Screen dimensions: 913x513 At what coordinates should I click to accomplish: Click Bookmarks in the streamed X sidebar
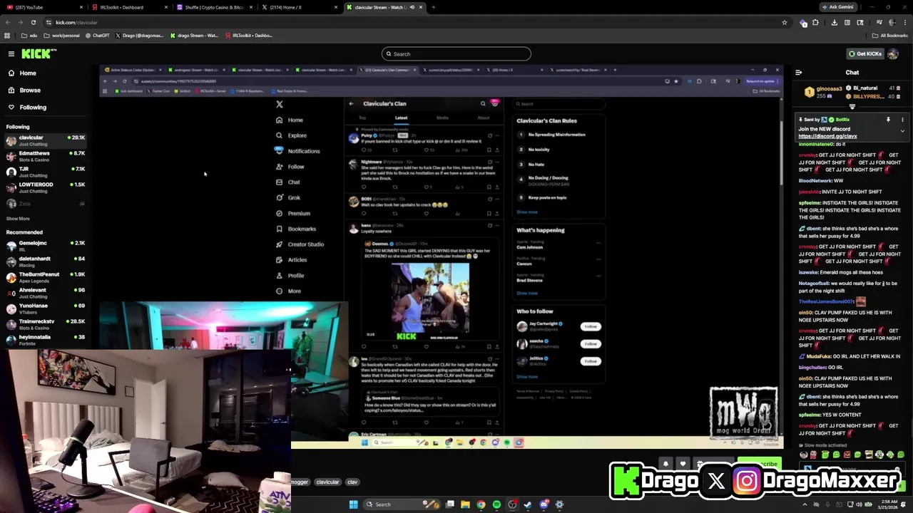click(x=296, y=229)
